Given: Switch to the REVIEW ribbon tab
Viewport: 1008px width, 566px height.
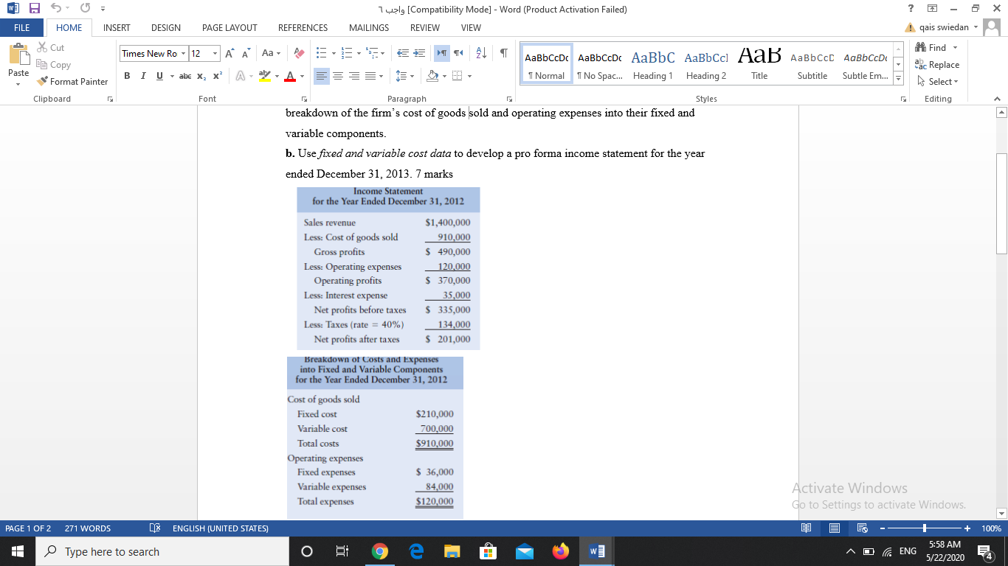Looking at the screenshot, I should tap(425, 28).
